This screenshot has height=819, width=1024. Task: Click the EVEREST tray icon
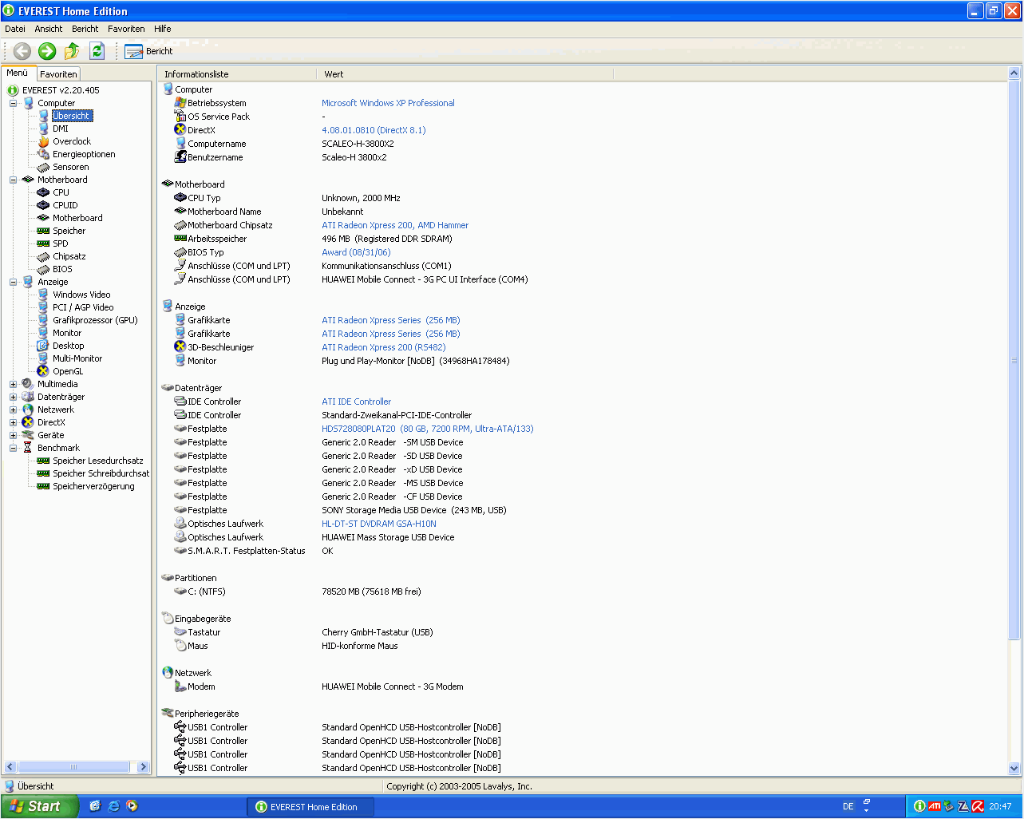pos(919,806)
